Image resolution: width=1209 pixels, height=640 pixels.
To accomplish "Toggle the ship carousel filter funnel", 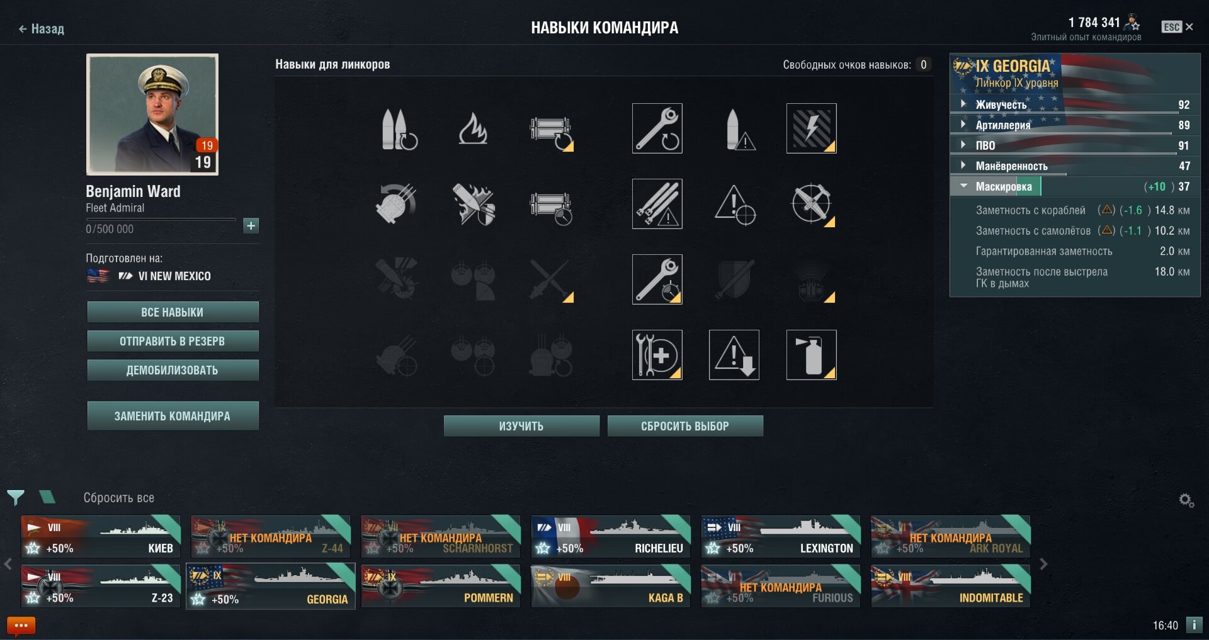I will (x=16, y=498).
